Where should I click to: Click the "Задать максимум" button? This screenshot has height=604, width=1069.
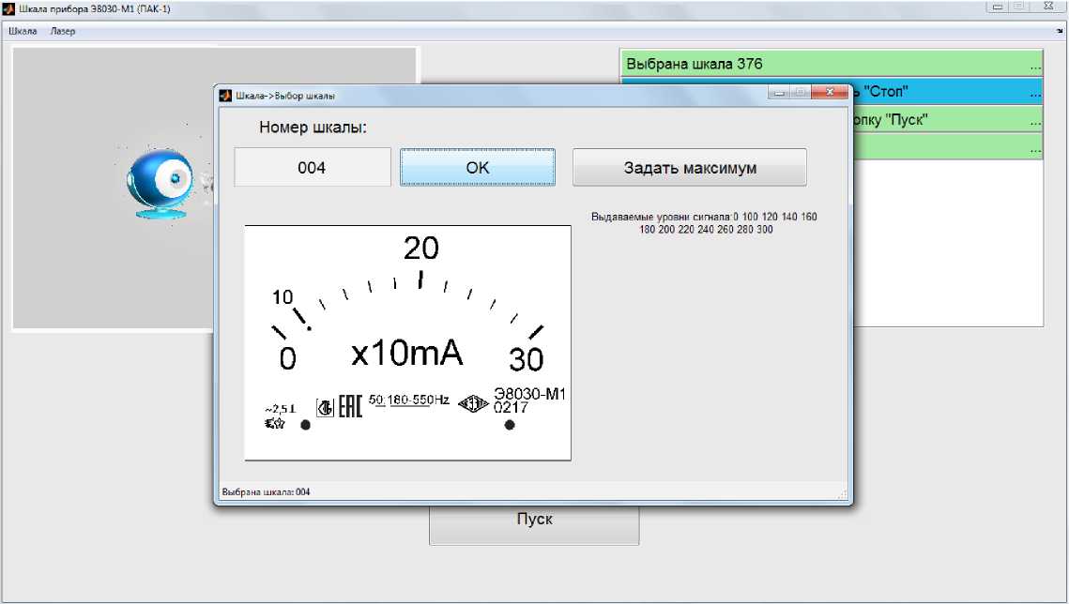pos(690,168)
